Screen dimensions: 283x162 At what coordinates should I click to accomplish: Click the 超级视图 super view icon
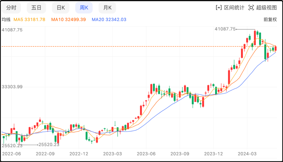point(251,8)
